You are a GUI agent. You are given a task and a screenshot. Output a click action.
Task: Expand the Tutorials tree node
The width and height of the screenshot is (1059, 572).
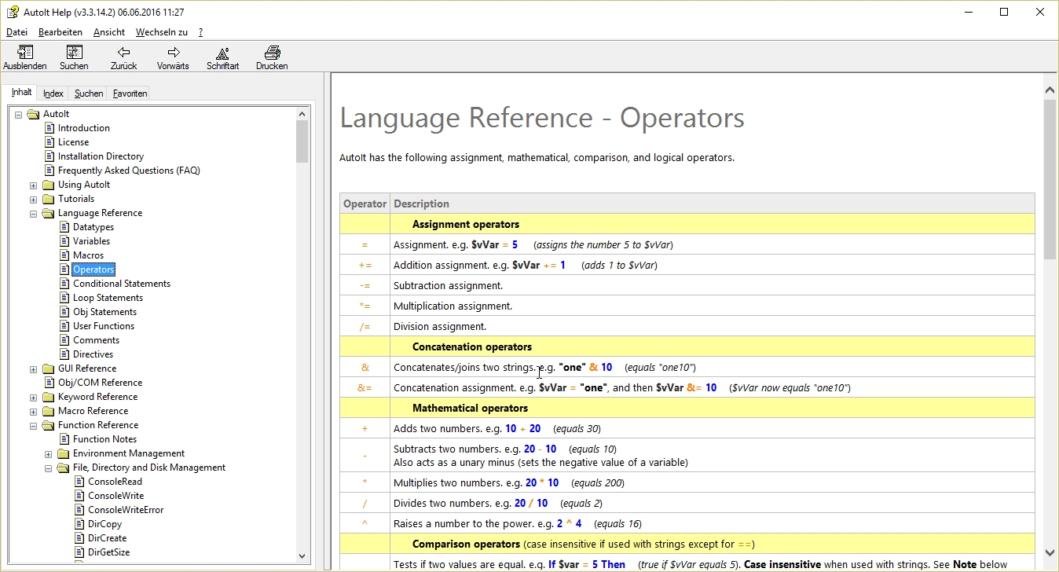click(x=33, y=200)
